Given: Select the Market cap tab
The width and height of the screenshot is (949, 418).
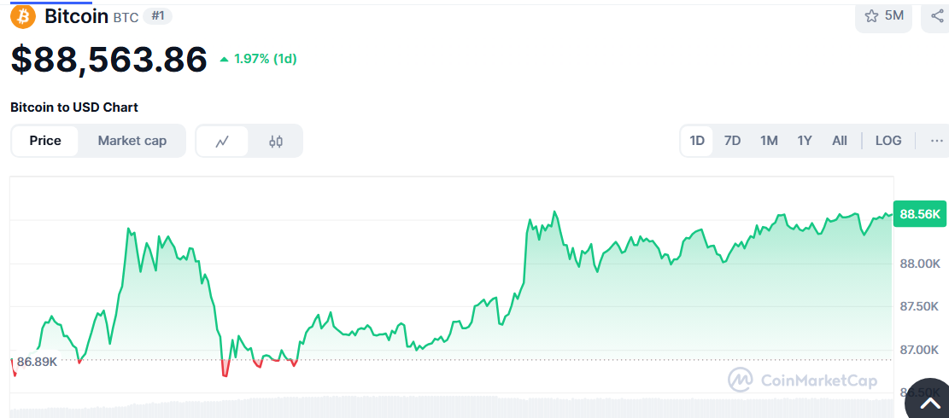Looking at the screenshot, I should (132, 141).
